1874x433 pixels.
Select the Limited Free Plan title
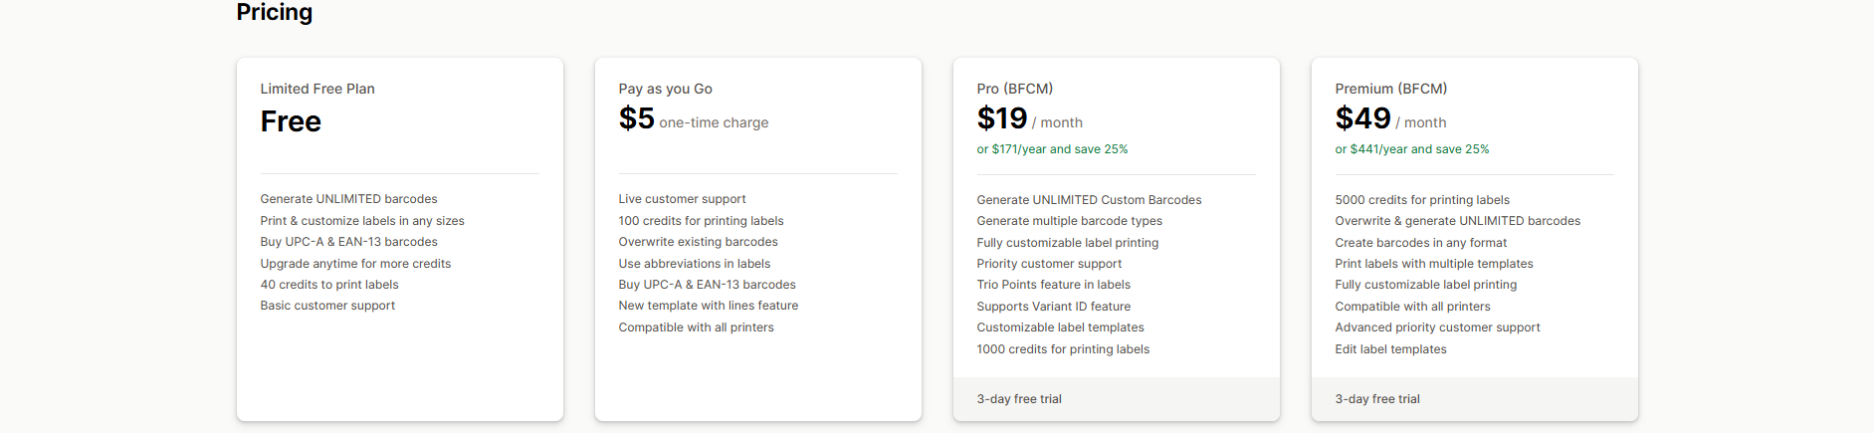(x=317, y=89)
